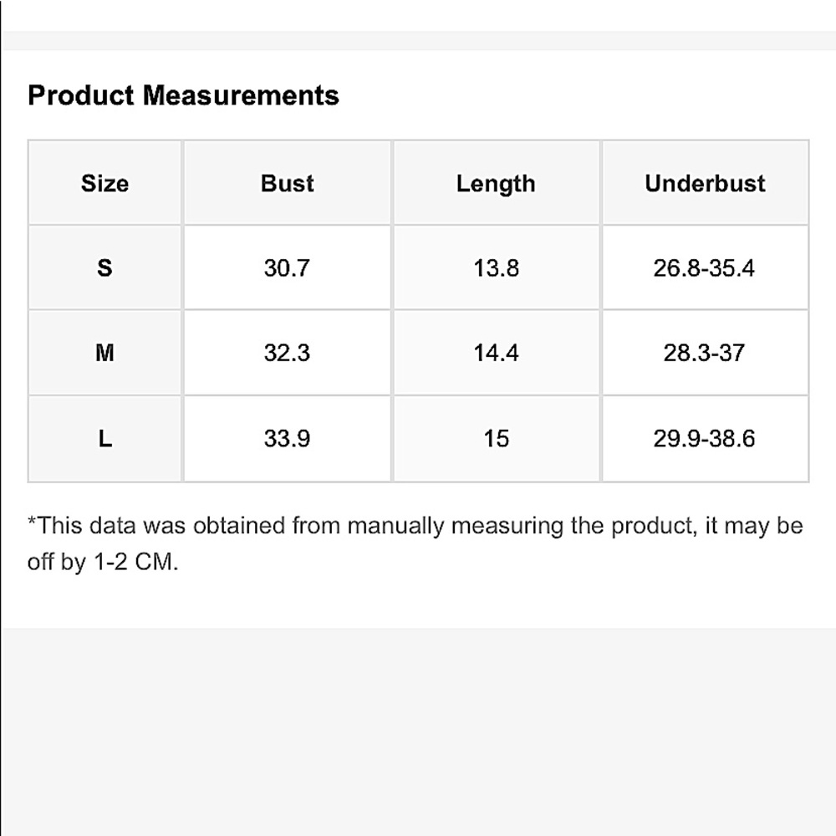The height and width of the screenshot is (836, 836).
Task: Select the Size column header
Action: (x=104, y=183)
